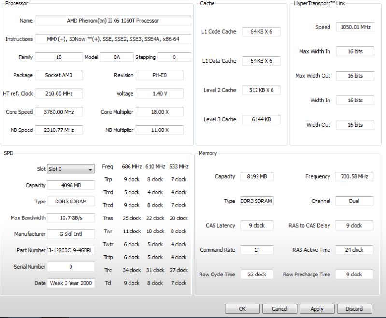Click the Command Rate 1T field

pyautogui.click(x=257, y=250)
